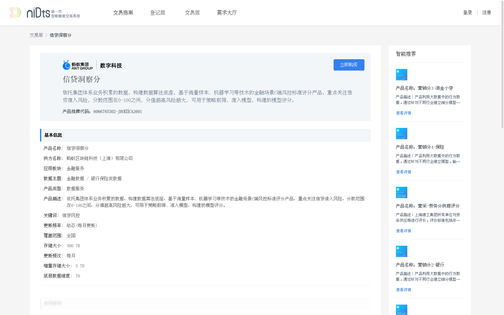This screenshot has width=504, height=315.
Task: Click product name 营销分2-银行
Action: coord(431,265)
